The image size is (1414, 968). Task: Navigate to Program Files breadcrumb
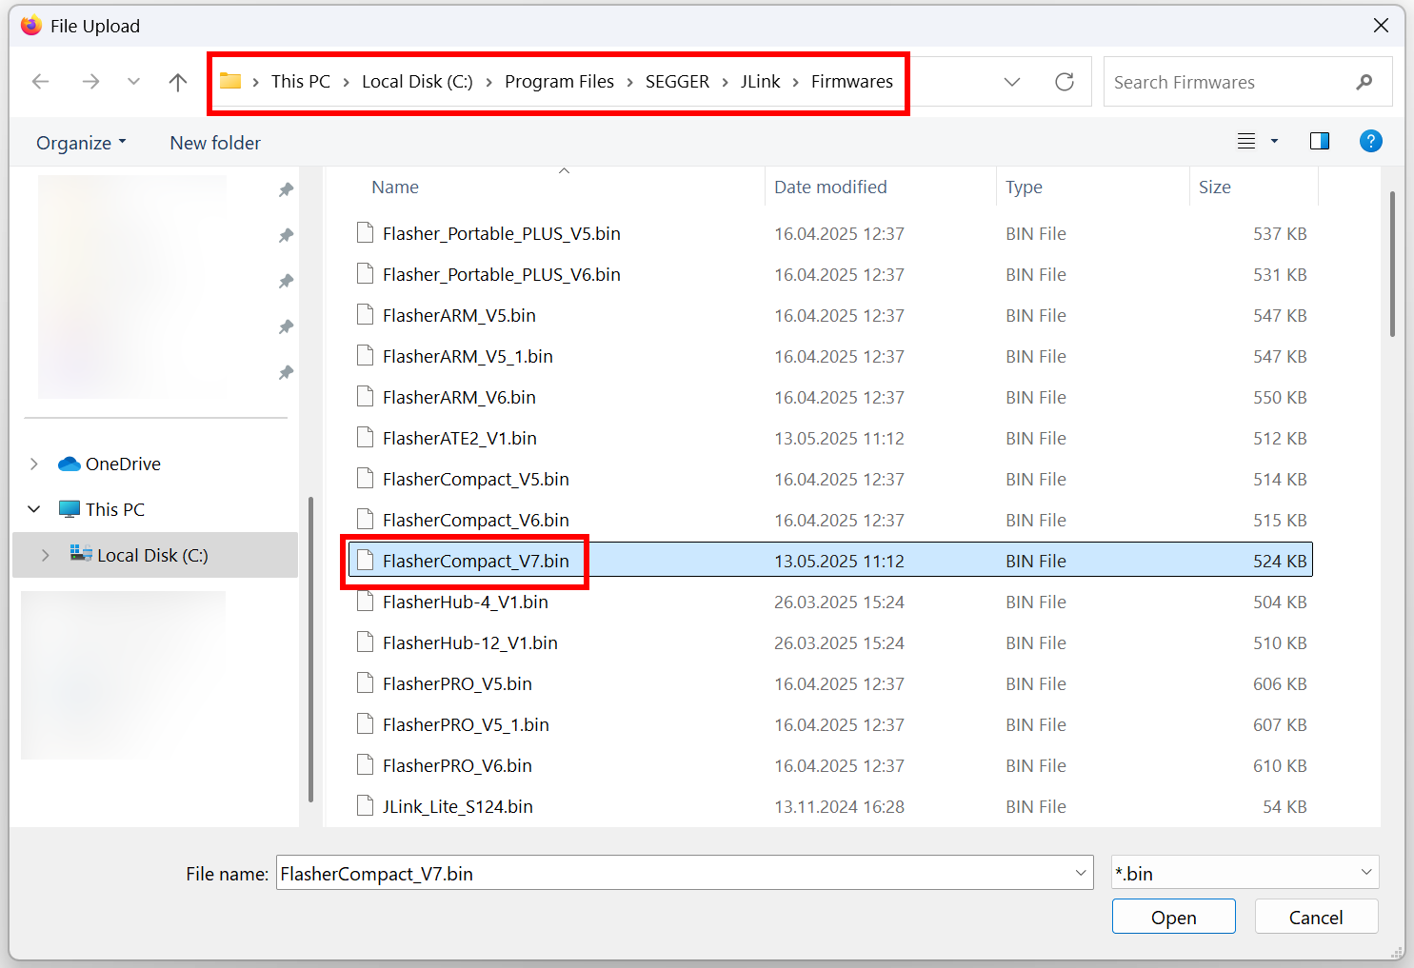point(559,82)
